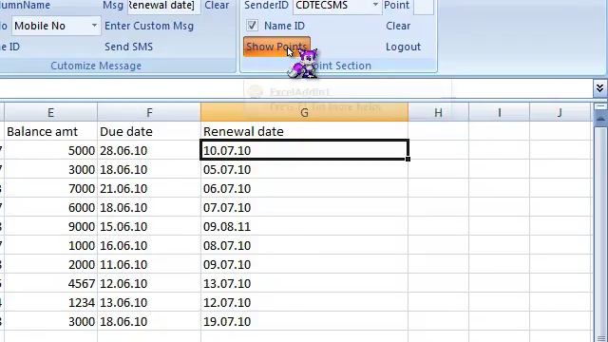Expand the formula bar with the double chevron
This screenshot has width=608, height=342.
[x=599, y=88]
